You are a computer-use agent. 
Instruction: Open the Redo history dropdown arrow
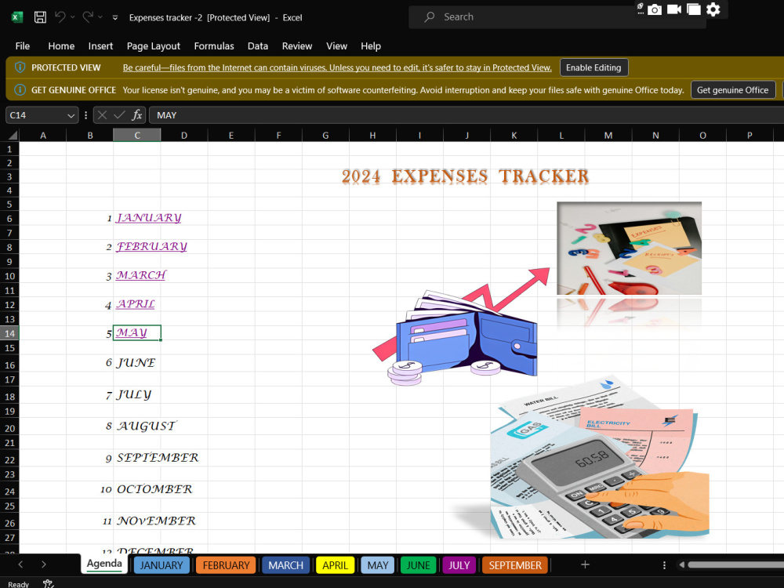coord(100,17)
